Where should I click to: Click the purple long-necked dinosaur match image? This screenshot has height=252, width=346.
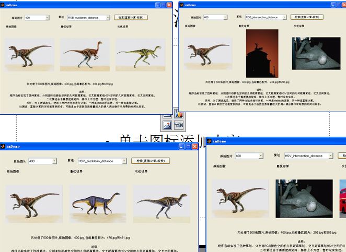click(x=98, y=204)
